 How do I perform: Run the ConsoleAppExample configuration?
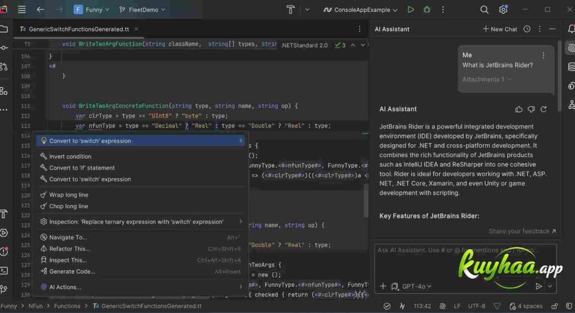point(410,10)
